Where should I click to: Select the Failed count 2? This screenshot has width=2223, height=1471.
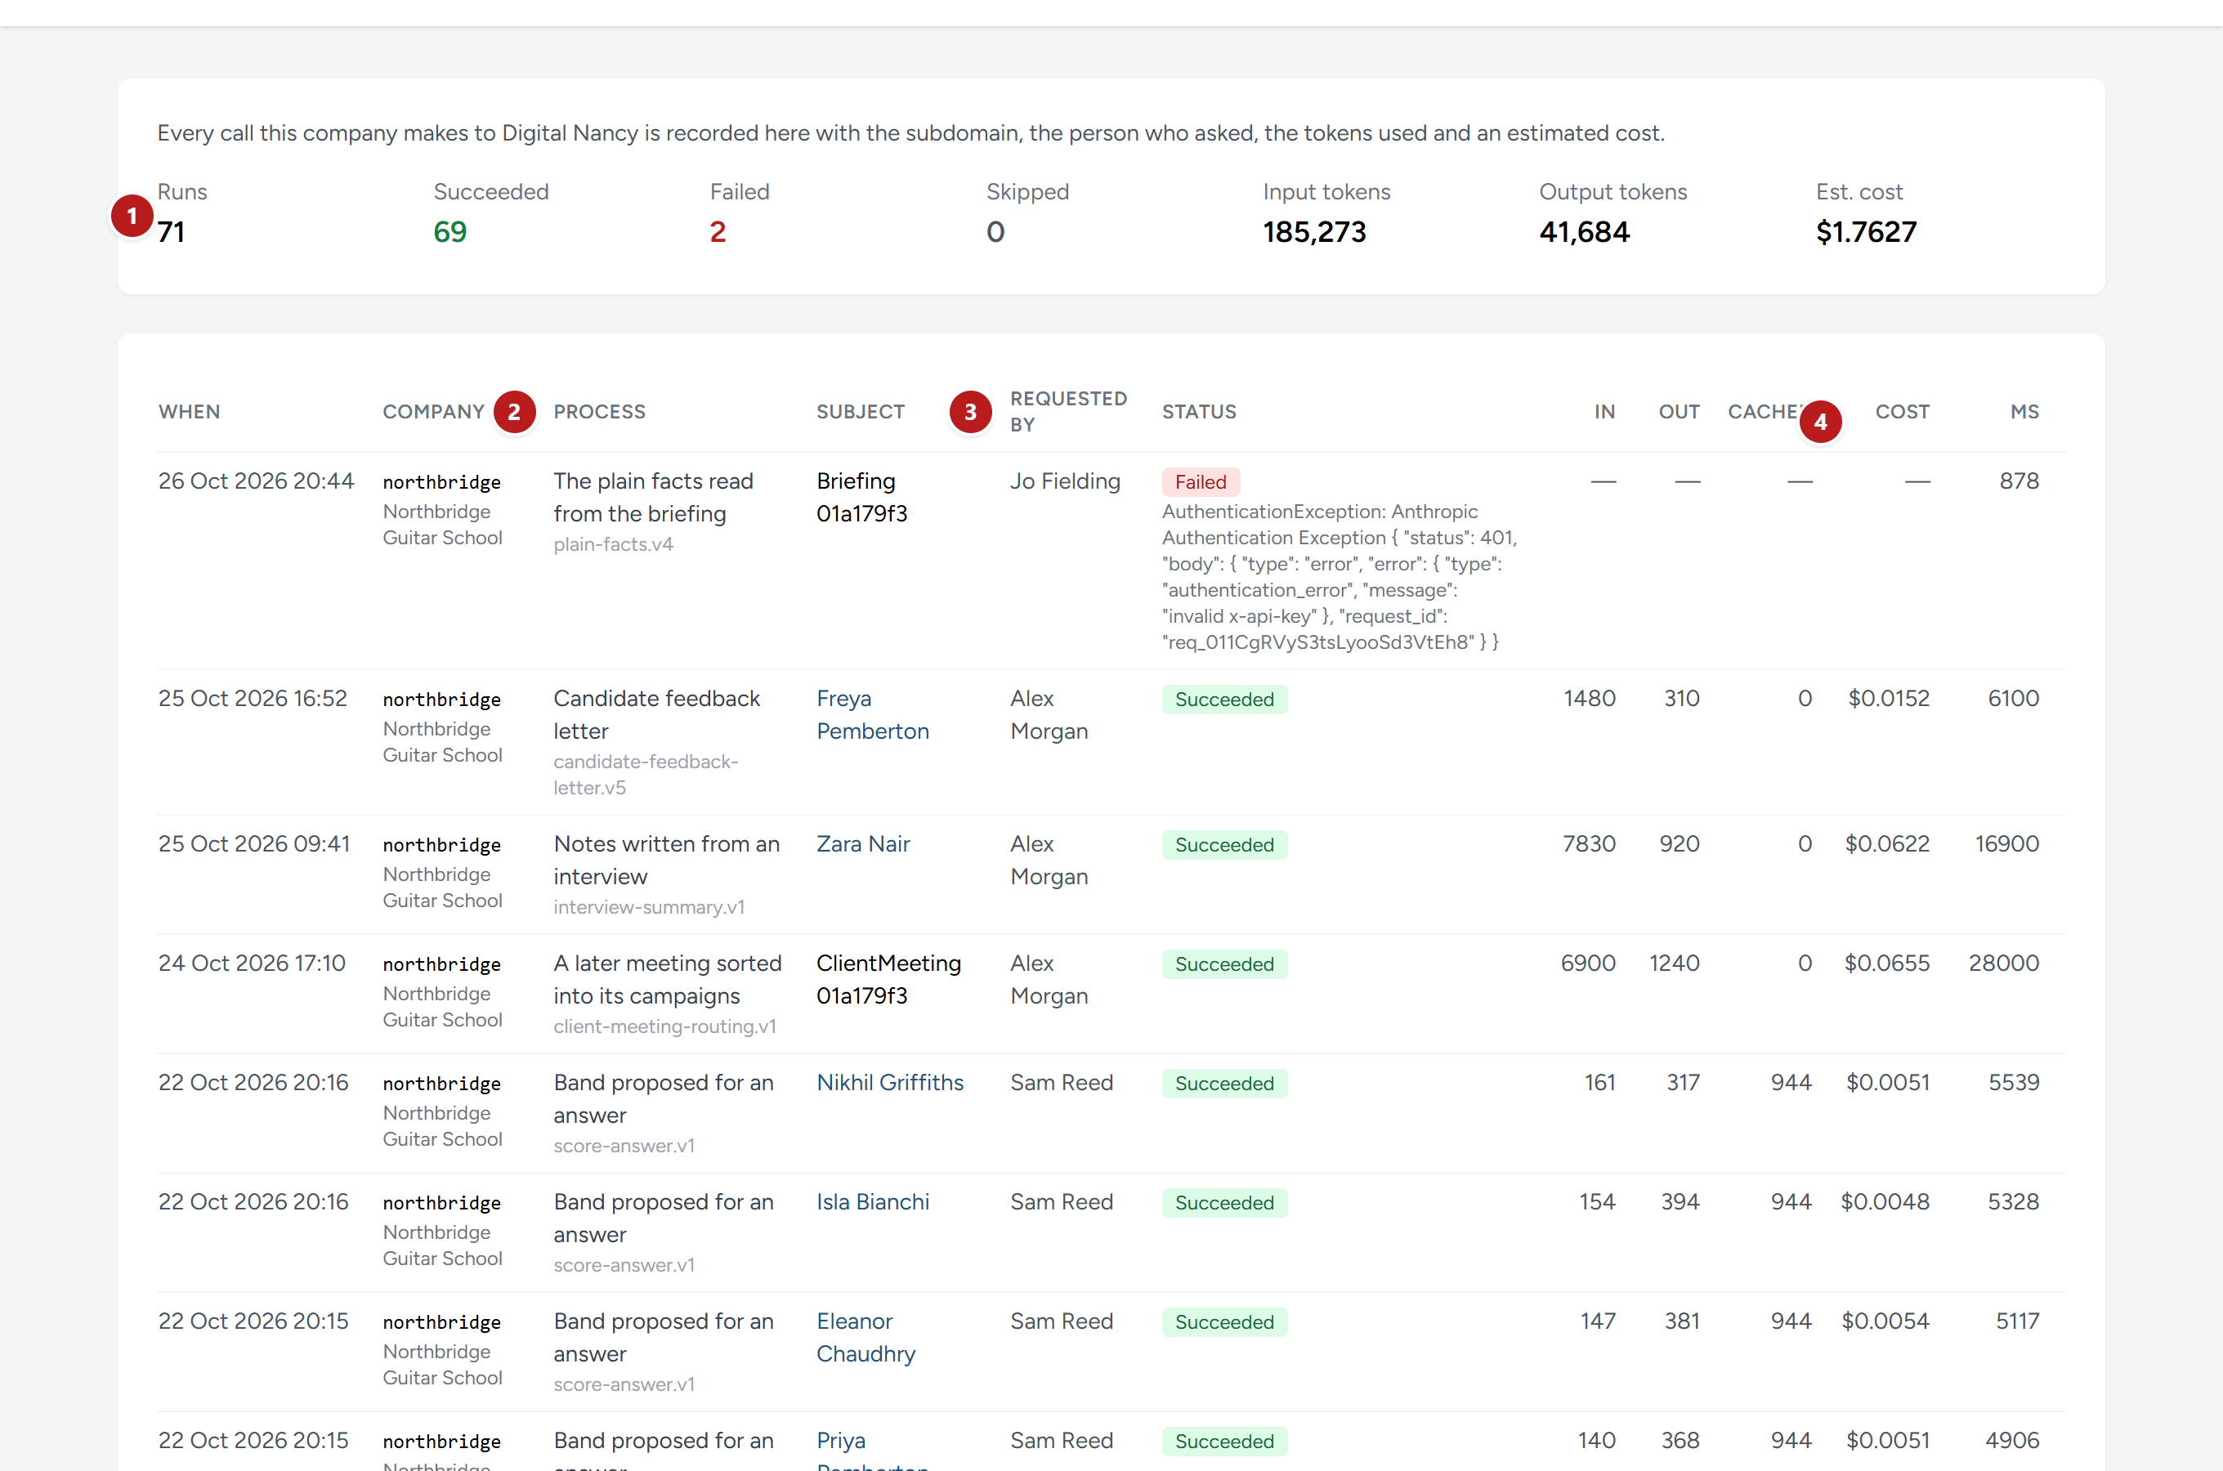click(718, 232)
